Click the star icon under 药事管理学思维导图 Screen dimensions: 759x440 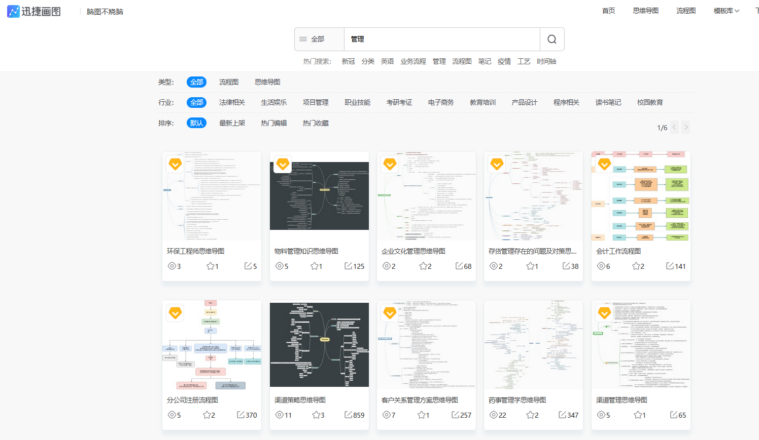point(530,415)
